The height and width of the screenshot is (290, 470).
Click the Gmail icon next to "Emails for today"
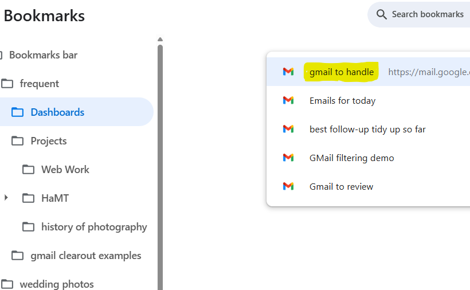[288, 100]
